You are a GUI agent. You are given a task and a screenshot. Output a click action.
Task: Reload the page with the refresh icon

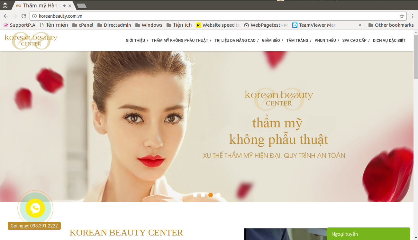(24, 16)
